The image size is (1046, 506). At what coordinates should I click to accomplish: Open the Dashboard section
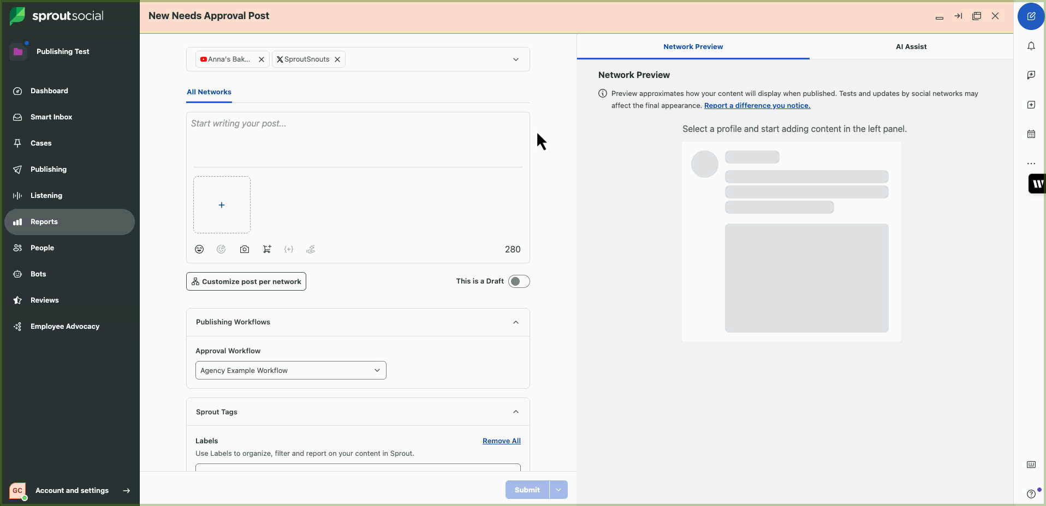click(69, 91)
